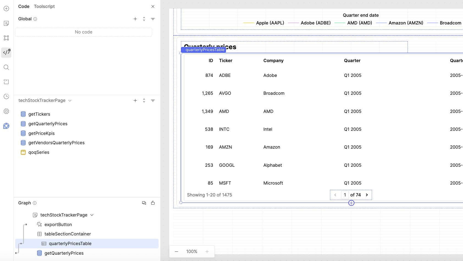Open app settings via the gear icon

click(x=6, y=111)
